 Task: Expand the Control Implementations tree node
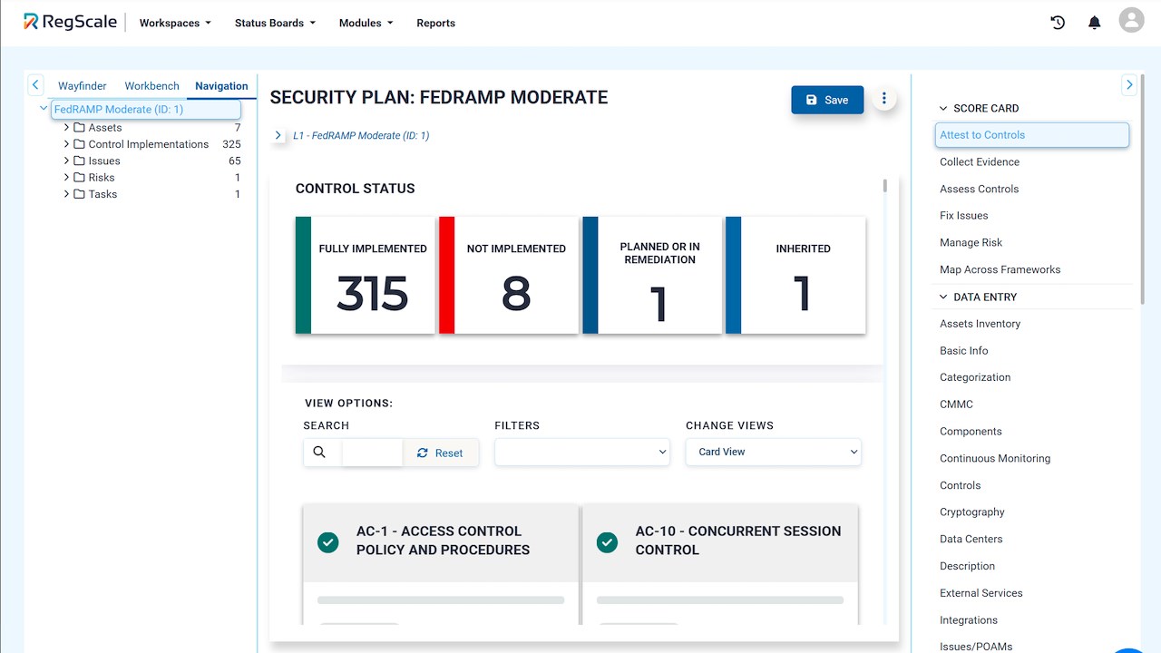click(x=66, y=144)
